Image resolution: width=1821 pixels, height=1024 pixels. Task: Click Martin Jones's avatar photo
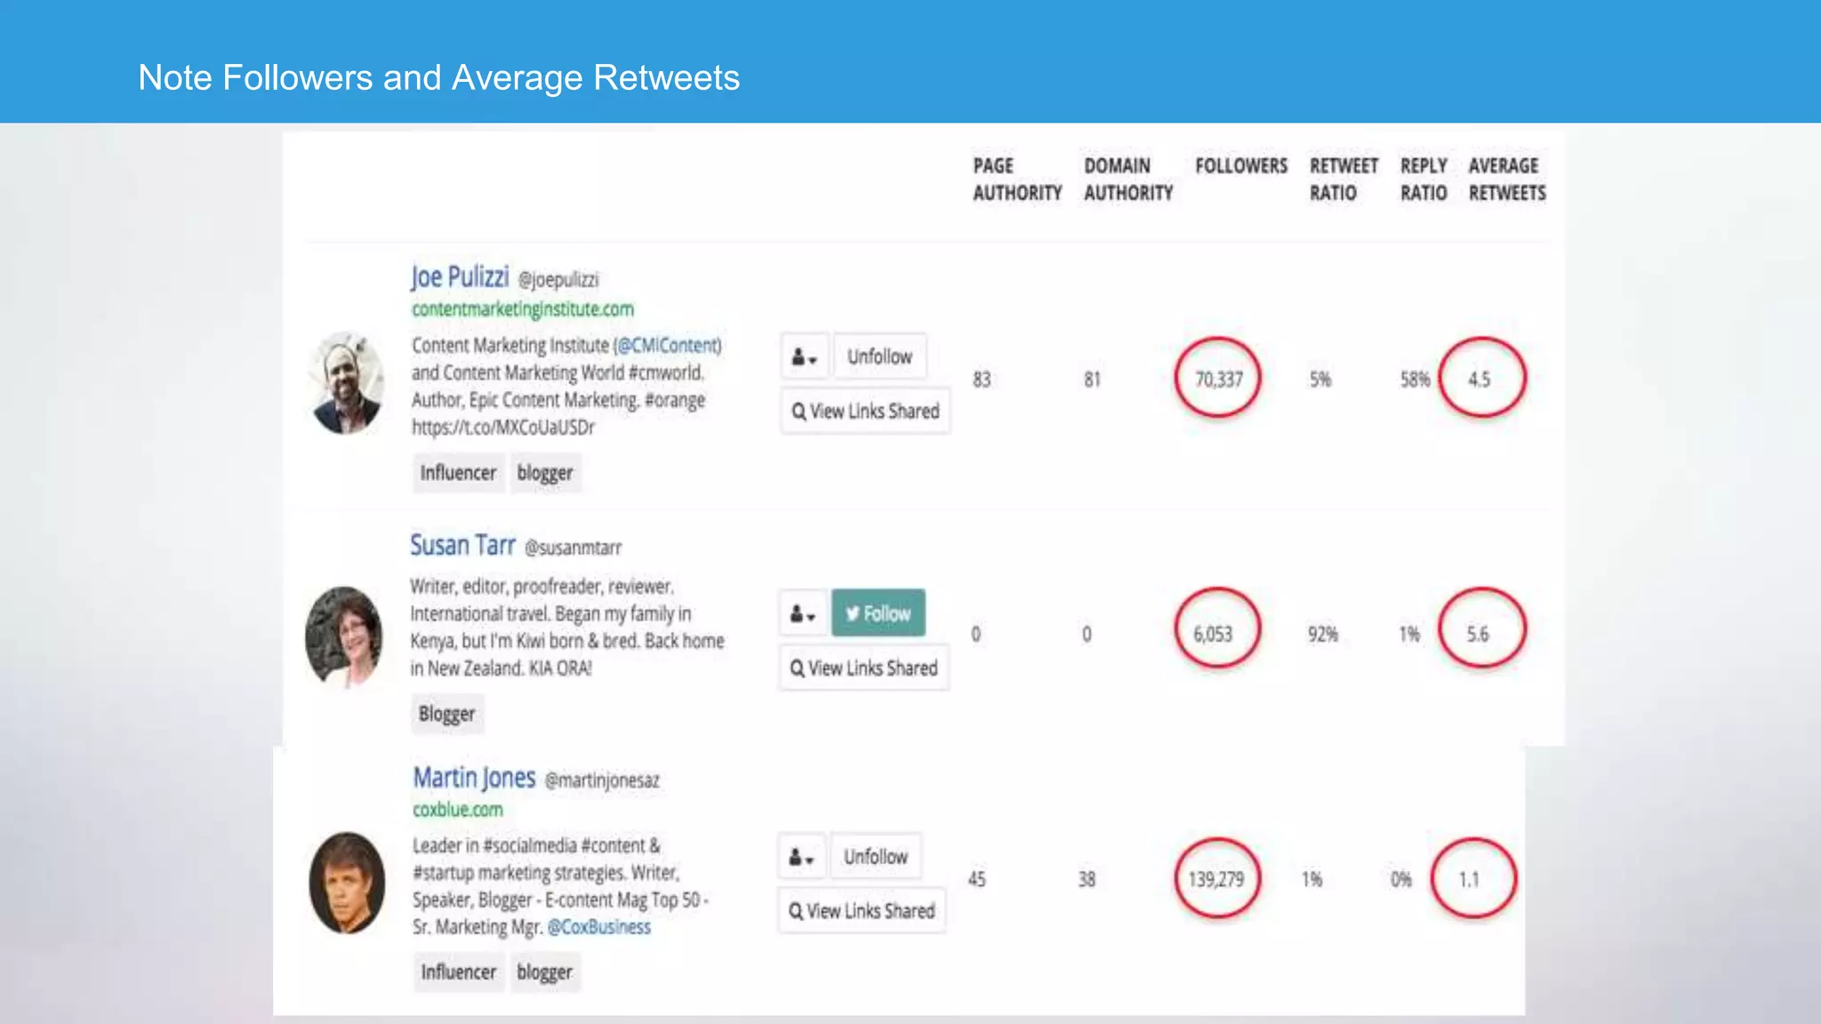(x=347, y=883)
